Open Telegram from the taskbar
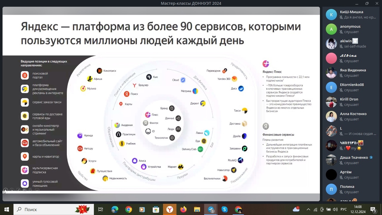The width and height of the screenshot is (382, 215). click(x=211, y=209)
